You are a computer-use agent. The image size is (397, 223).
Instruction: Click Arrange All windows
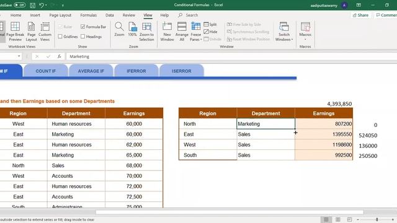182,32
